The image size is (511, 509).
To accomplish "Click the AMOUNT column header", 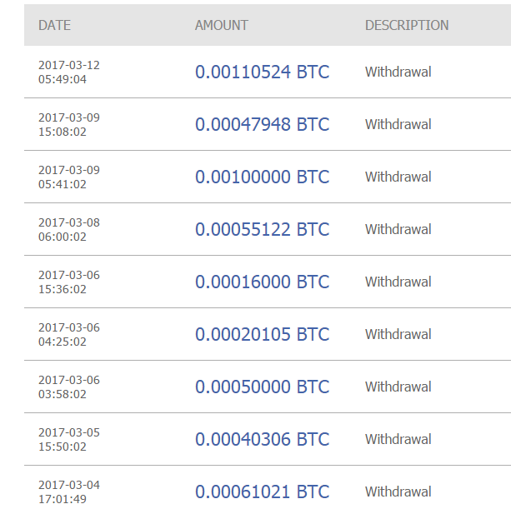I will coord(221,25).
